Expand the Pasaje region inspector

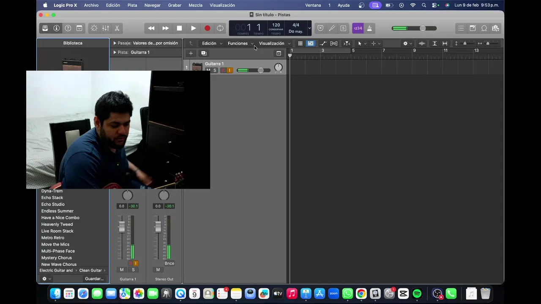click(x=115, y=43)
